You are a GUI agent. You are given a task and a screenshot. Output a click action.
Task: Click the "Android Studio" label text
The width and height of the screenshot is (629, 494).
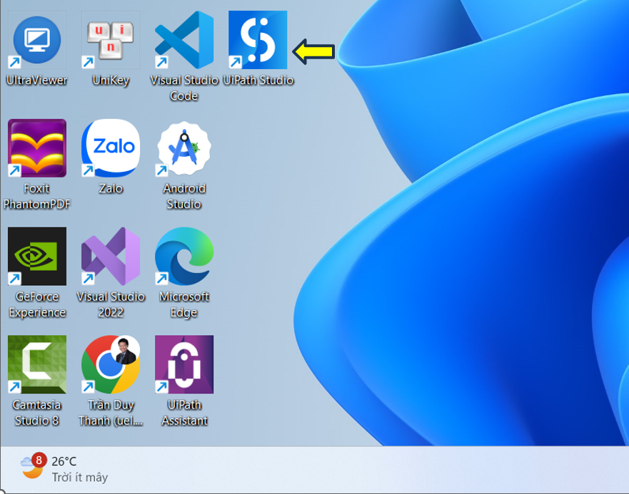184,196
